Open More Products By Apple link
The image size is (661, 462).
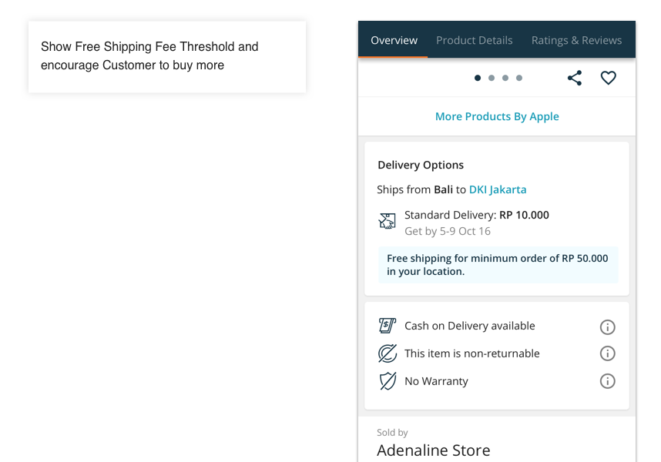click(497, 116)
